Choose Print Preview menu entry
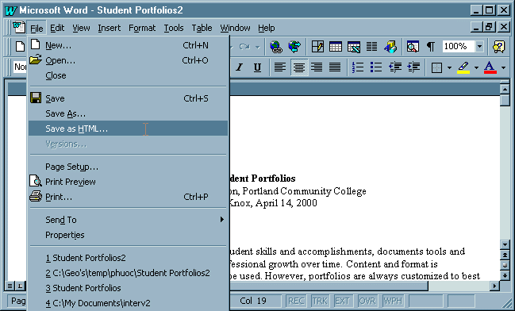 [x=128, y=182]
